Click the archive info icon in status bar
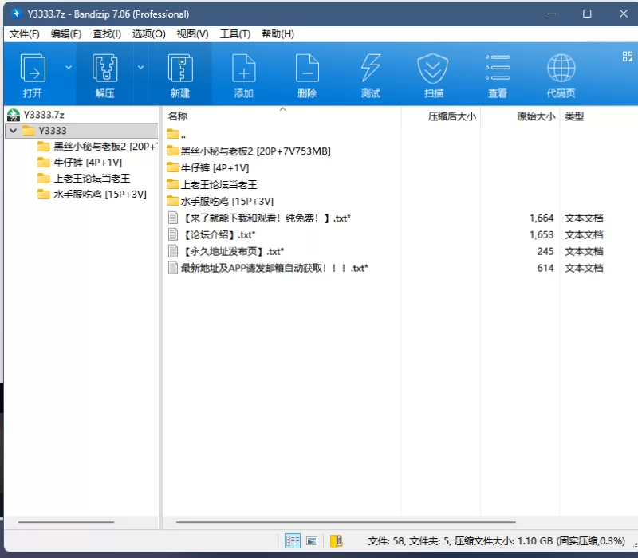This screenshot has width=638, height=558. click(336, 541)
